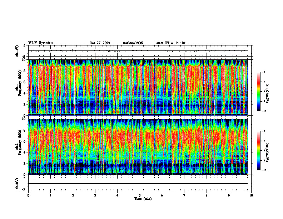Screen dimensions: 283x219
Task: Click the ch.1(V) axis "-5" tick label
Action: coord(24,57)
